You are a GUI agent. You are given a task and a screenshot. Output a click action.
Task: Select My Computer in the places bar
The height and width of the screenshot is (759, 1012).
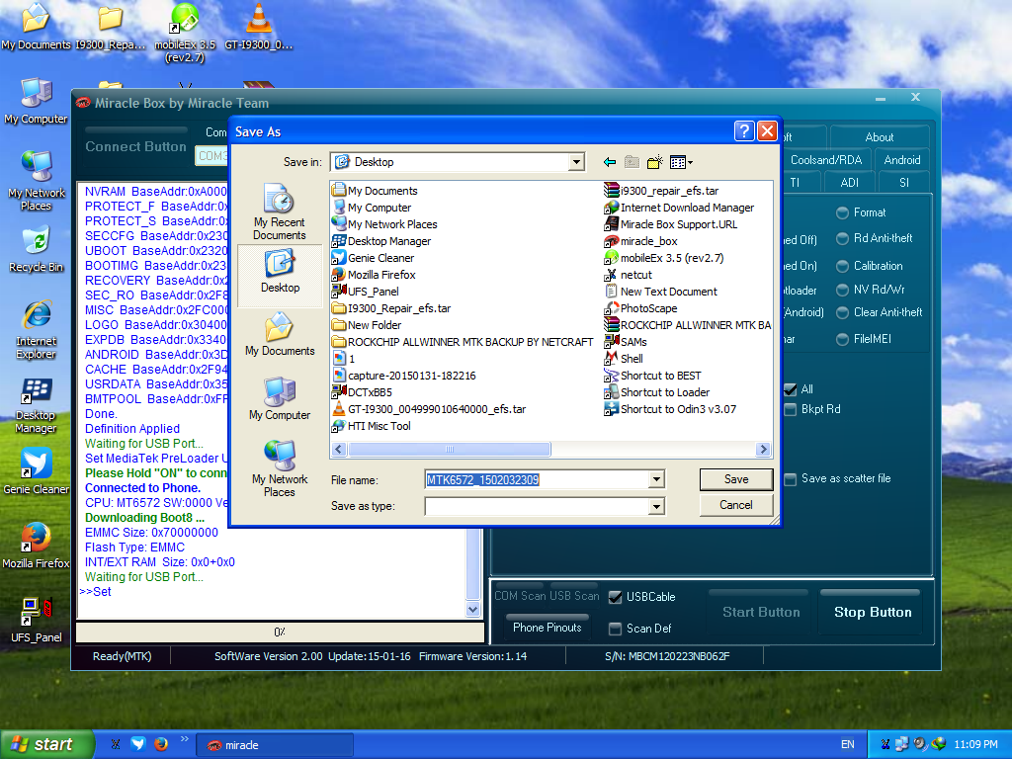tap(280, 399)
